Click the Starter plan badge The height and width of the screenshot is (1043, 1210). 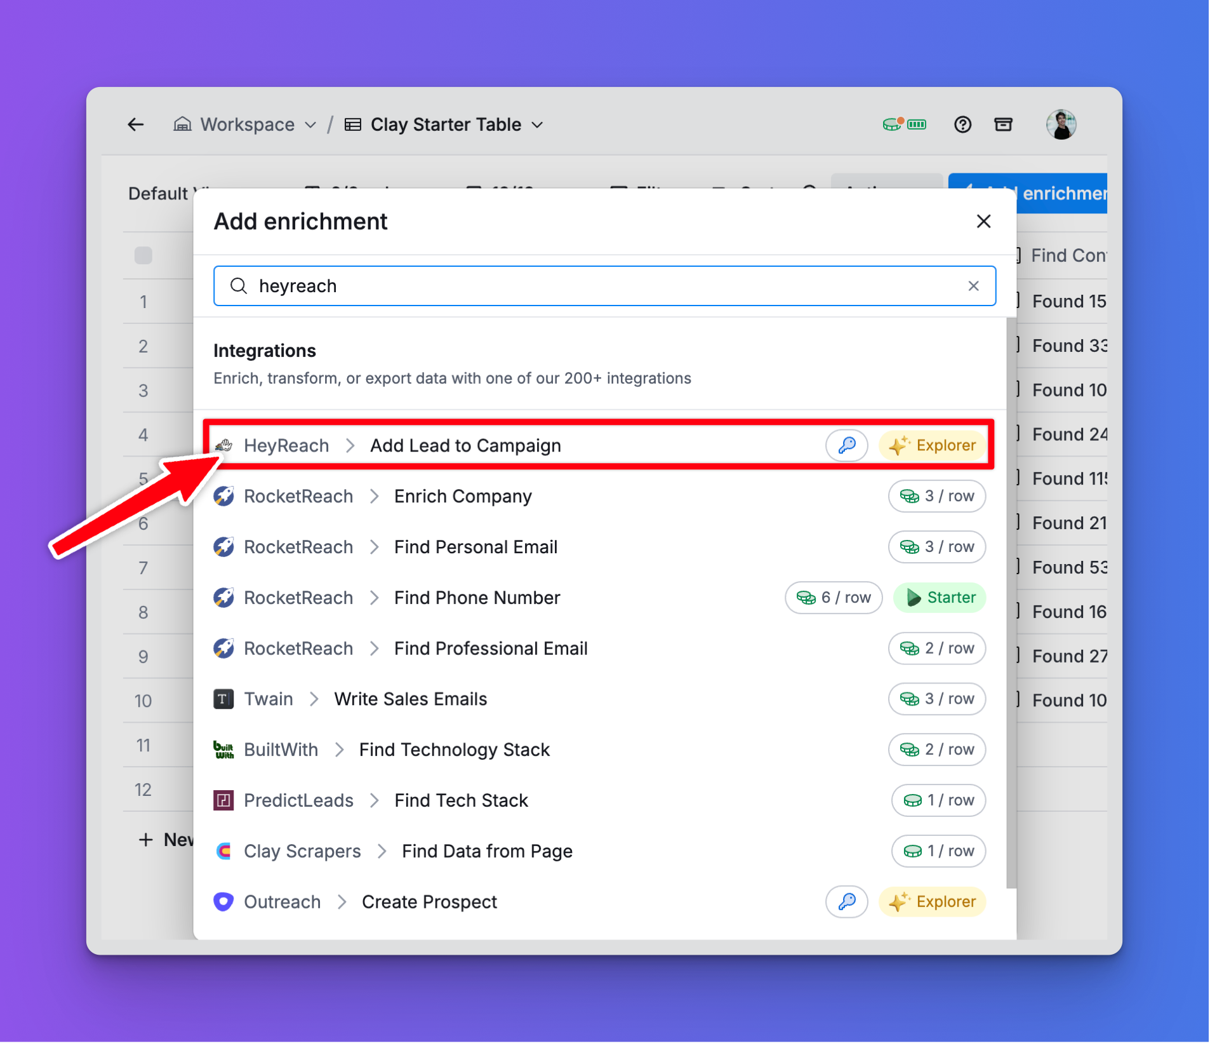tap(940, 598)
